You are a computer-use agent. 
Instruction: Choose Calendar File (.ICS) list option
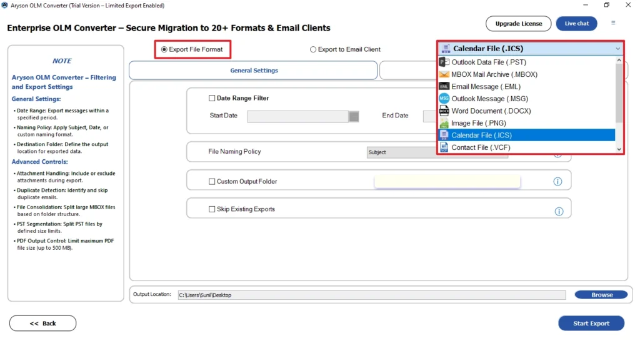pos(526,135)
